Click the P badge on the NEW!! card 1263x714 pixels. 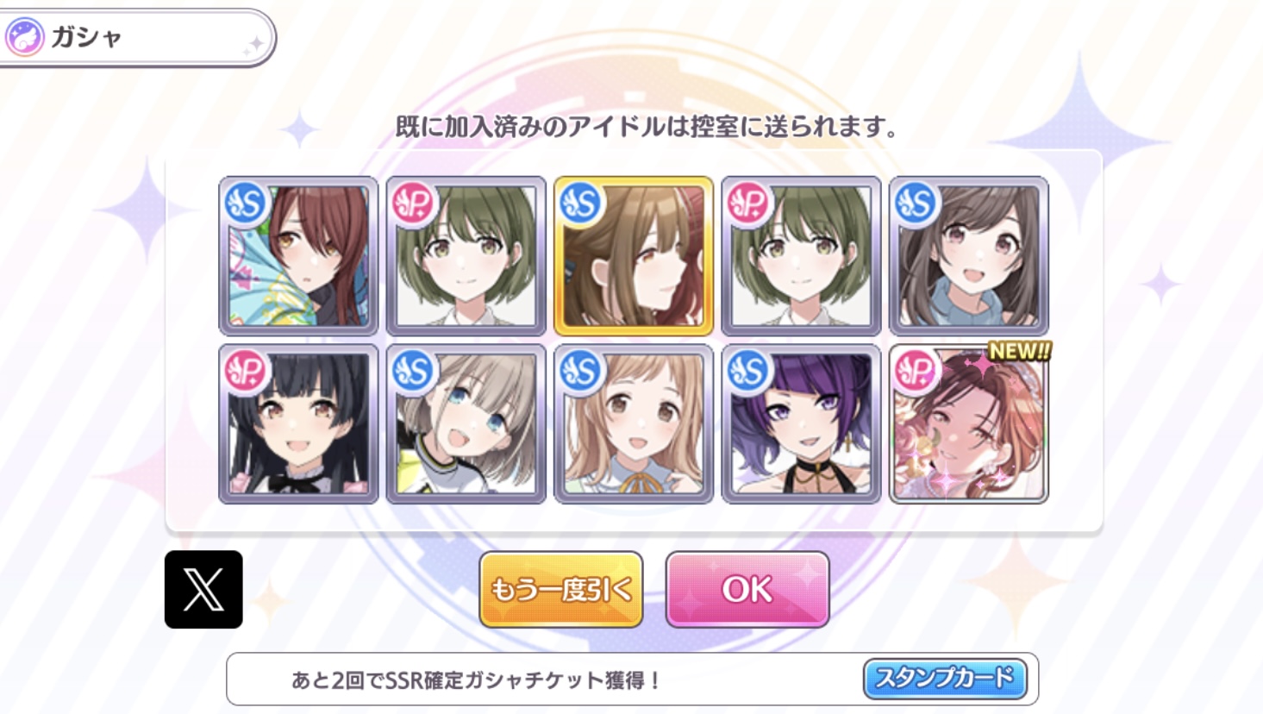(916, 371)
